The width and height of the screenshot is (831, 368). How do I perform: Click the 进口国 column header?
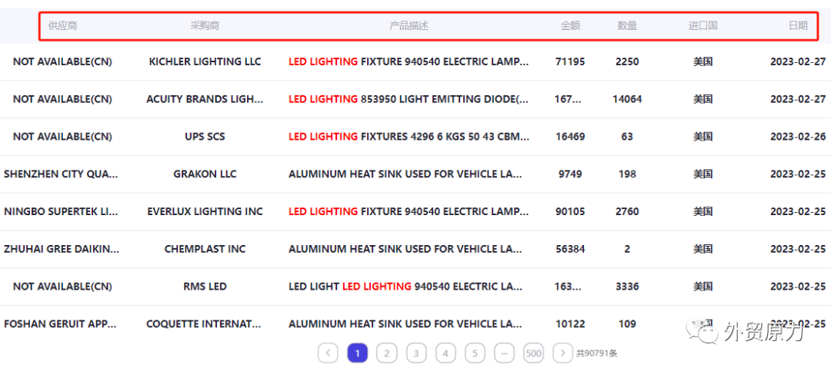(703, 25)
